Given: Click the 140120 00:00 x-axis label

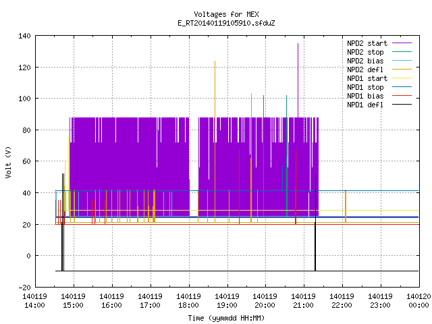Looking at the screenshot, I should [418, 301].
